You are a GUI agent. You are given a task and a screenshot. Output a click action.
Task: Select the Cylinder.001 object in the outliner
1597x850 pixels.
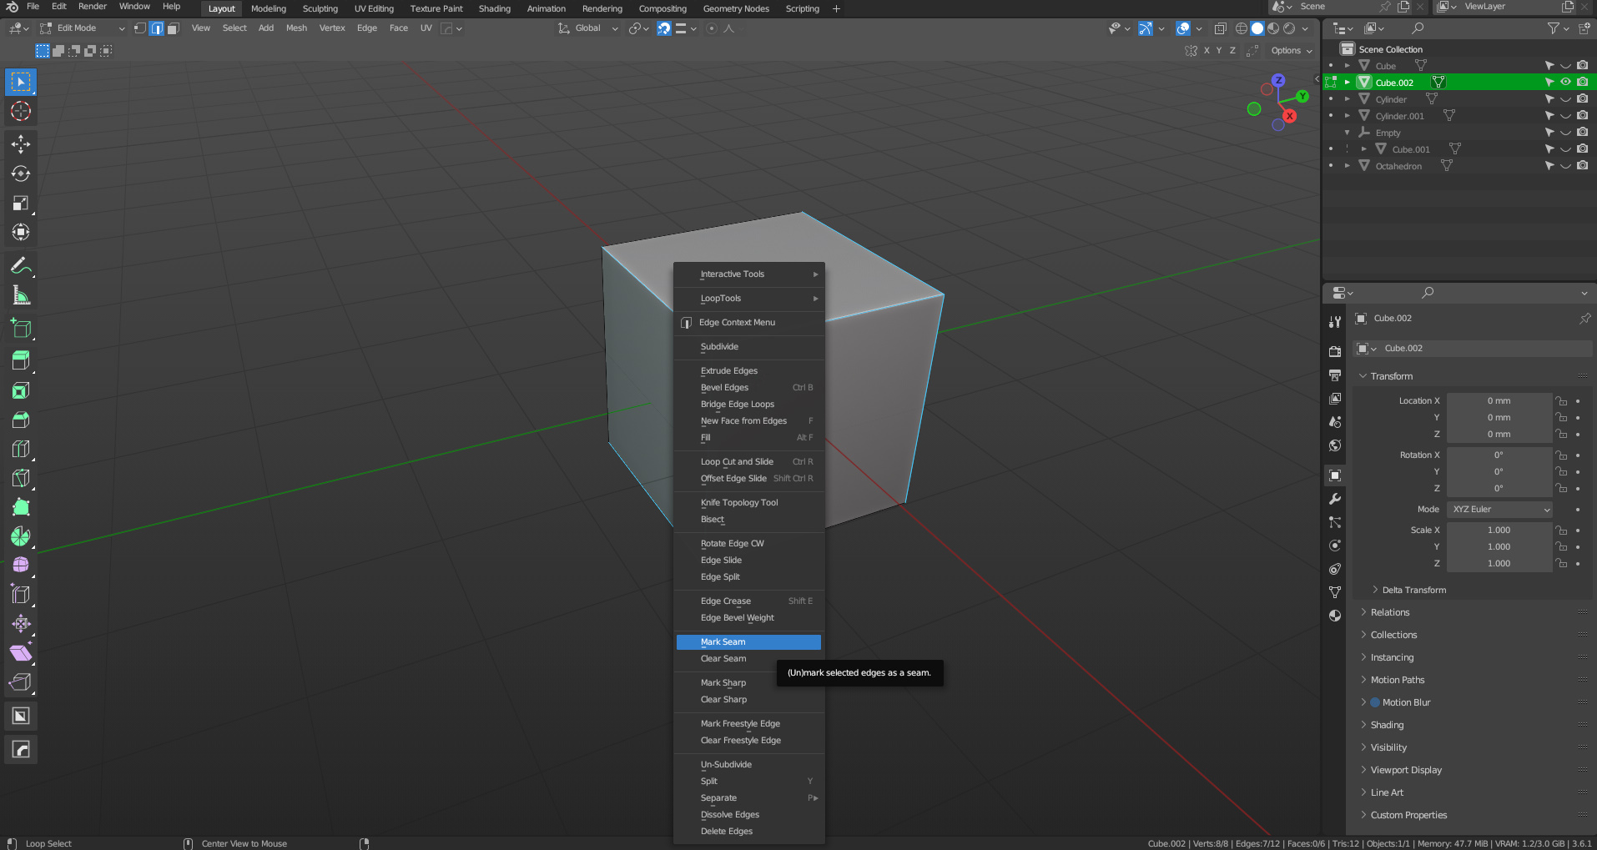[1399, 116]
